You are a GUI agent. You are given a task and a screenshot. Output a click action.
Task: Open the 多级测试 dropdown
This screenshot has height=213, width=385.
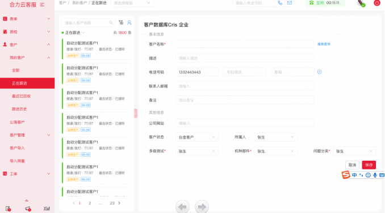point(197,151)
